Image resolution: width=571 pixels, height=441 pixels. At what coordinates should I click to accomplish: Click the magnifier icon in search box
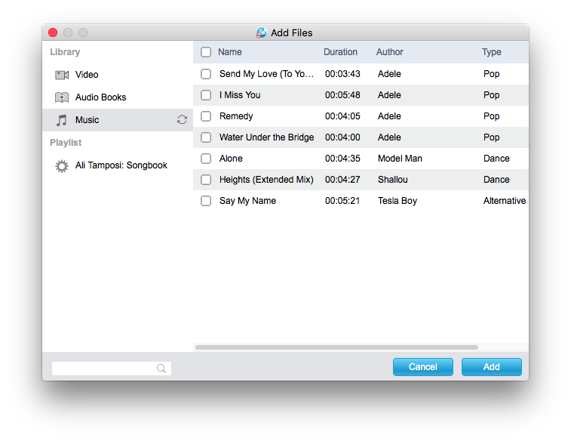(x=161, y=369)
